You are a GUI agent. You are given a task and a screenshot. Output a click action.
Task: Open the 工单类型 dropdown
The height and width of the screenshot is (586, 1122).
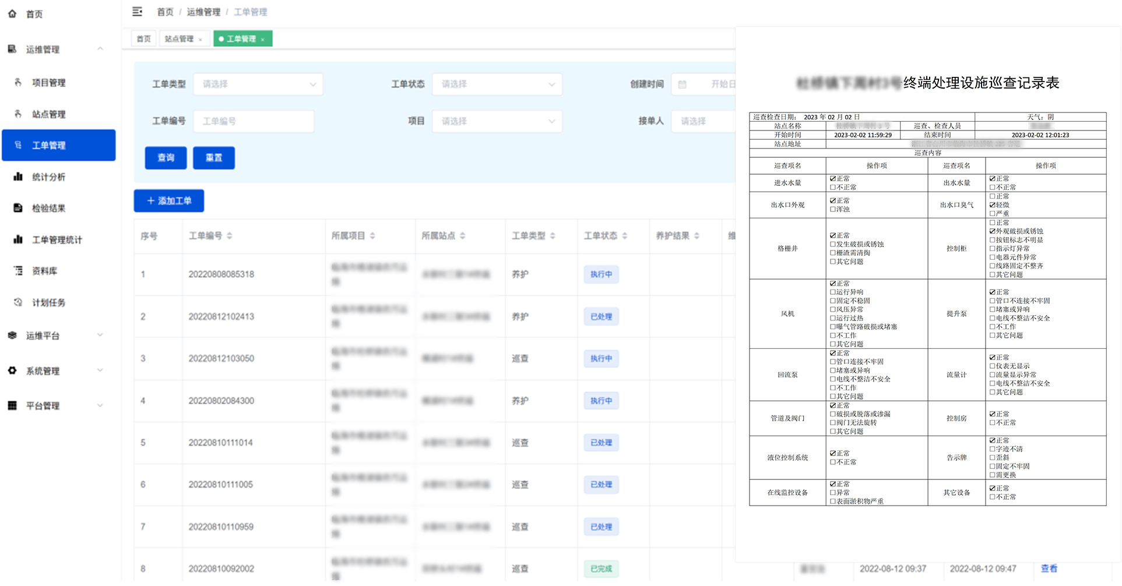click(x=258, y=84)
